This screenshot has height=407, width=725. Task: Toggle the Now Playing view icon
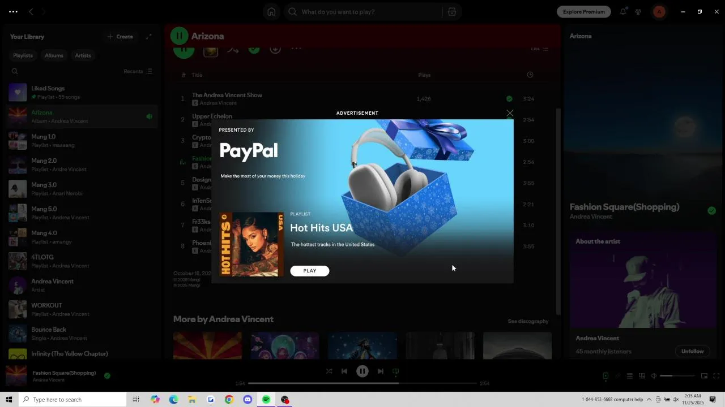(x=605, y=376)
